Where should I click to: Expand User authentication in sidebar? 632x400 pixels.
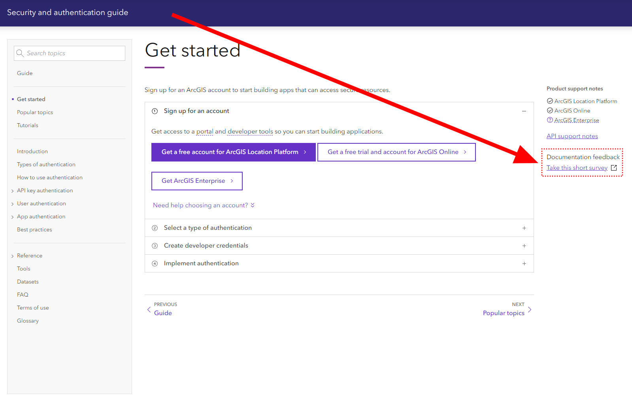[13, 204]
